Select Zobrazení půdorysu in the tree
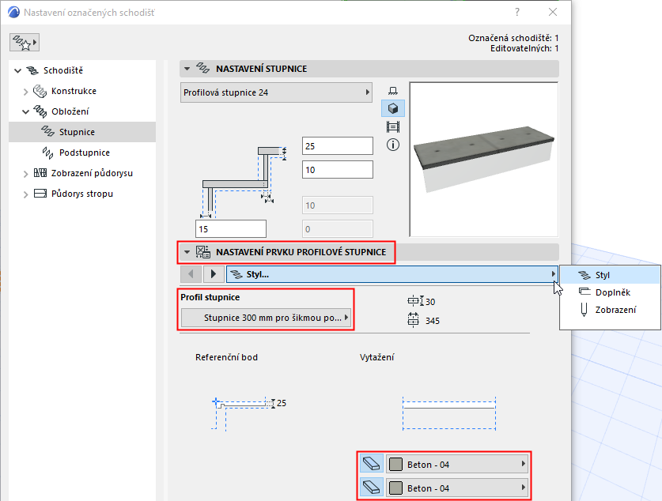The height and width of the screenshot is (501, 662). (92, 173)
